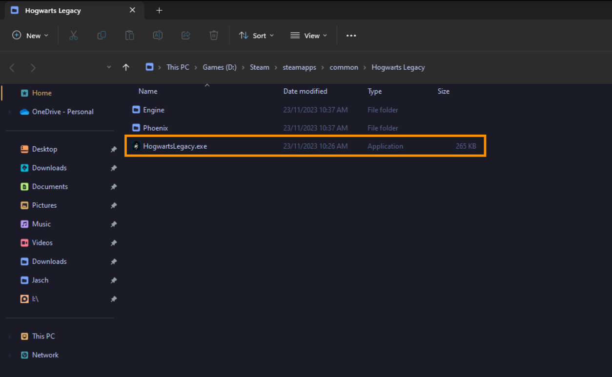Expand the This PC tree node
This screenshot has height=377, width=612.
(x=10, y=336)
